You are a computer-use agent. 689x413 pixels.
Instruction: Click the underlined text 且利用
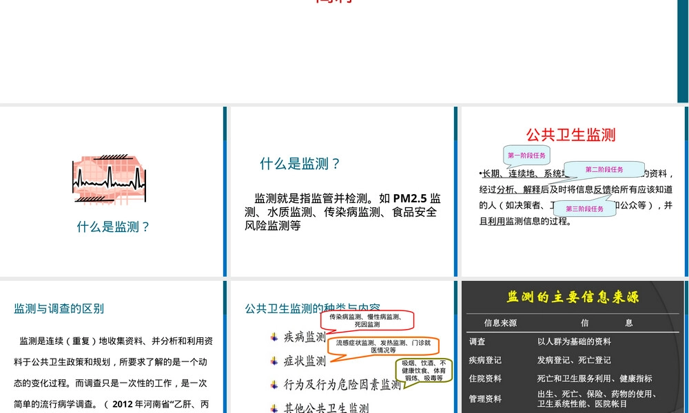[x=492, y=221]
